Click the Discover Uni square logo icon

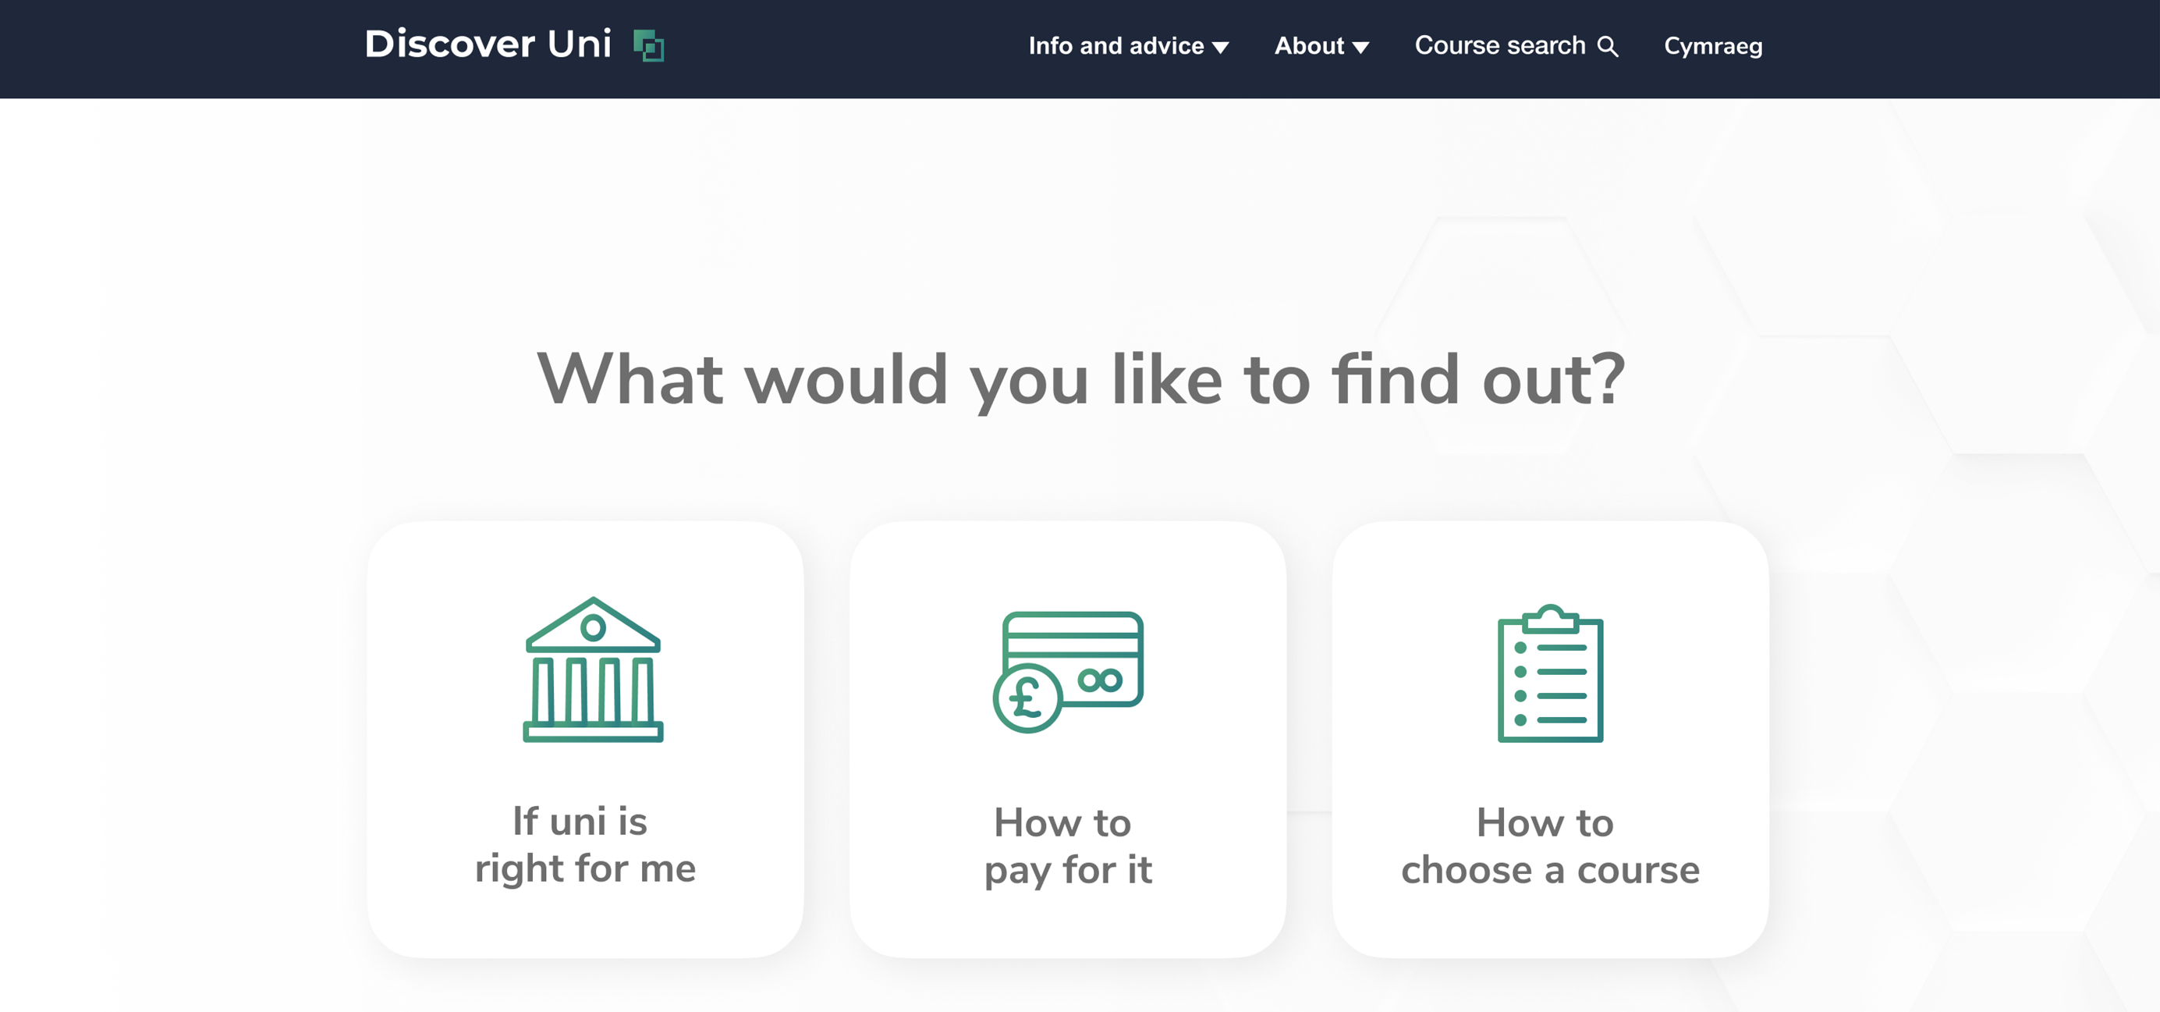[648, 45]
